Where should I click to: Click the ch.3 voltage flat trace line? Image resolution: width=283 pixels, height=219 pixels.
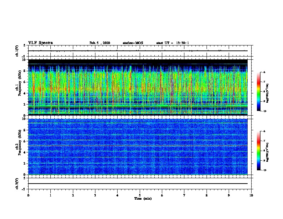click(138, 184)
